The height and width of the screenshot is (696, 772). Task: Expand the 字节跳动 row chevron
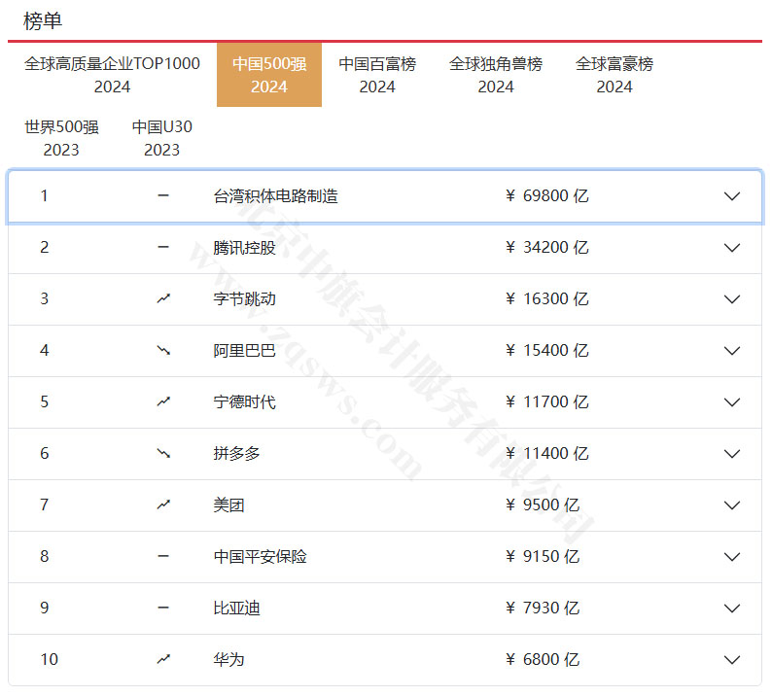pyautogui.click(x=732, y=299)
